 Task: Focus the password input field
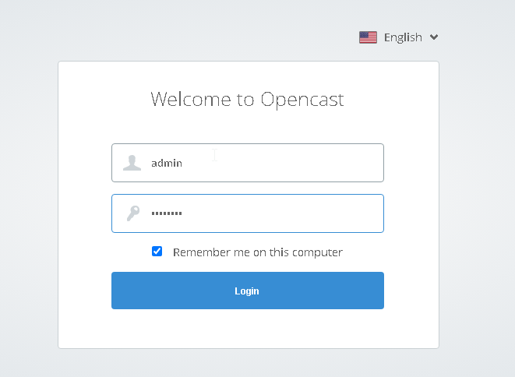[x=248, y=213]
